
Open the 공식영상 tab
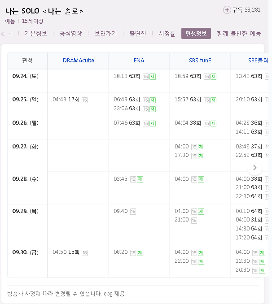[70, 34]
